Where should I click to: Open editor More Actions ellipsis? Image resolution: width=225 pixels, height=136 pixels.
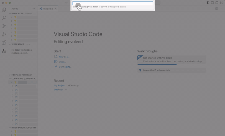coord(221,9)
